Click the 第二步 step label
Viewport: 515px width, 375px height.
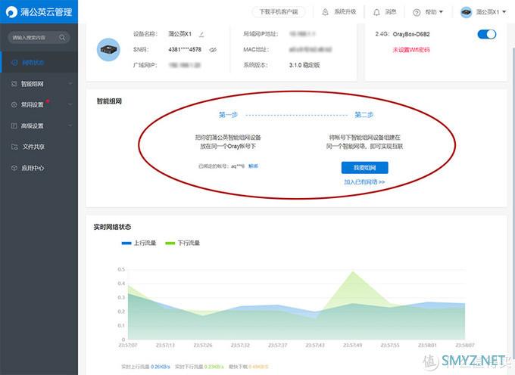364,115
